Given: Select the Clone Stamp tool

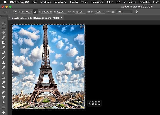Looking at the screenshot, I should pyautogui.click(x=3, y=62).
